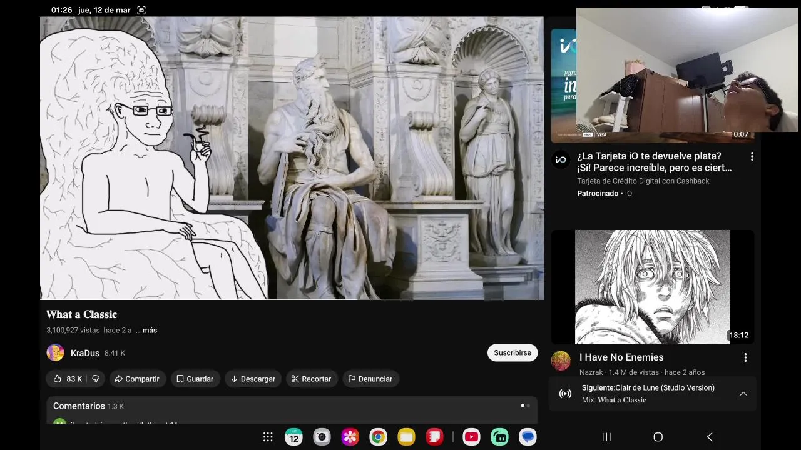Tap the iO Tarjeta ad title
Screen dimensions: 801x450
(655, 162)
